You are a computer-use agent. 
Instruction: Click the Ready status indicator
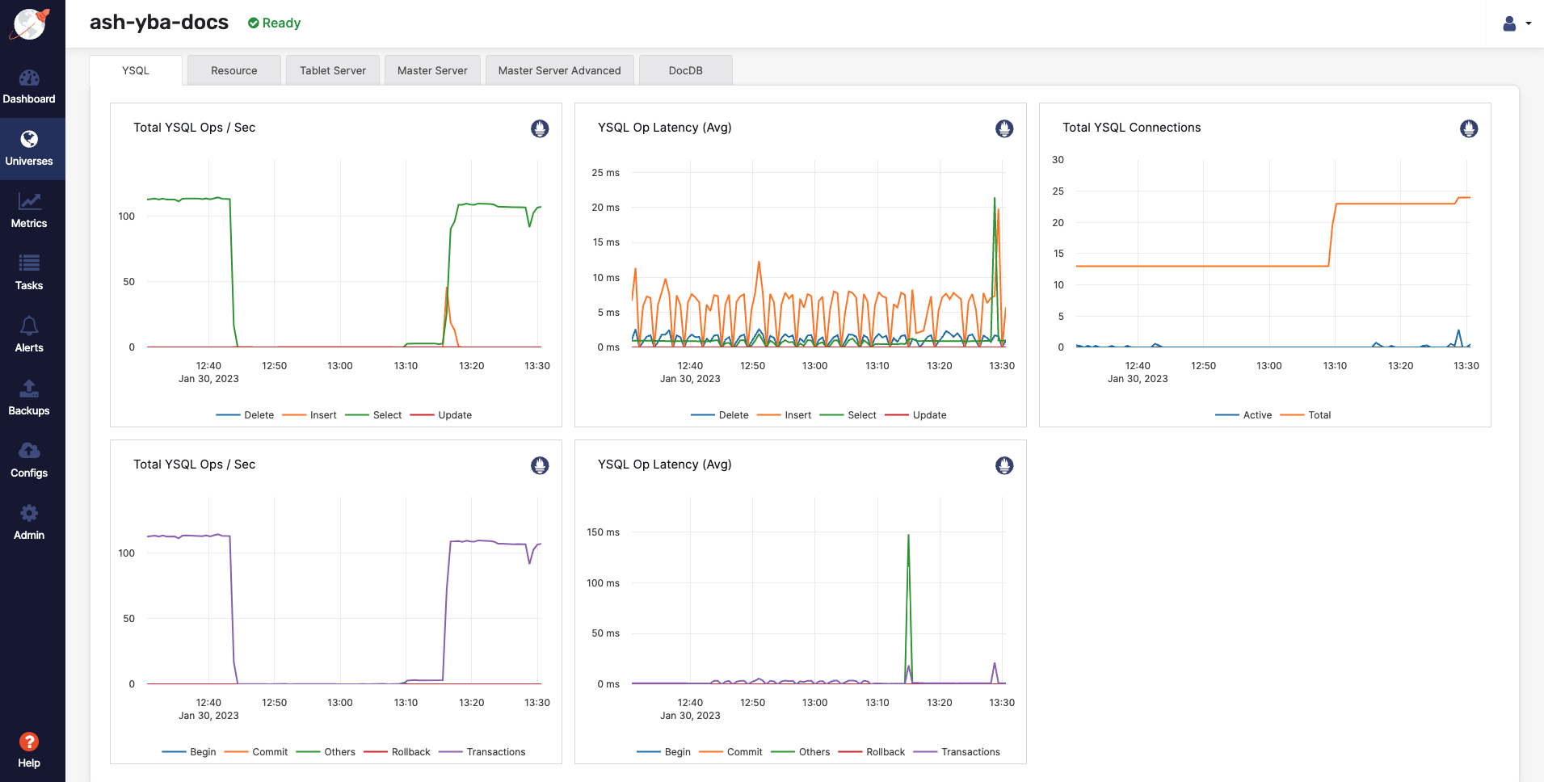(x=274, y=23)
